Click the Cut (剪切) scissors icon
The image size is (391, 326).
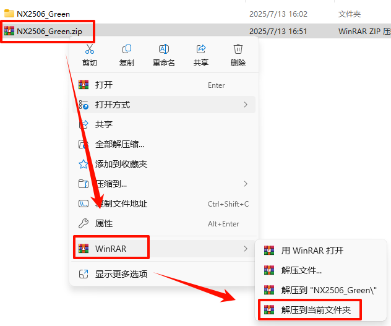click(x=90, y=49)
